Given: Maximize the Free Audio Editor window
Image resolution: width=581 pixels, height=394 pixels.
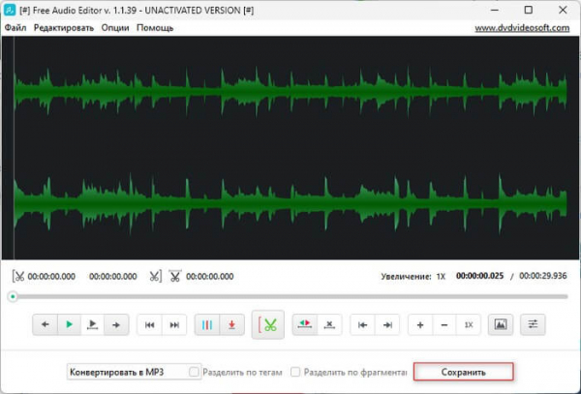Looking at the screenshot, I should (529, 10).
